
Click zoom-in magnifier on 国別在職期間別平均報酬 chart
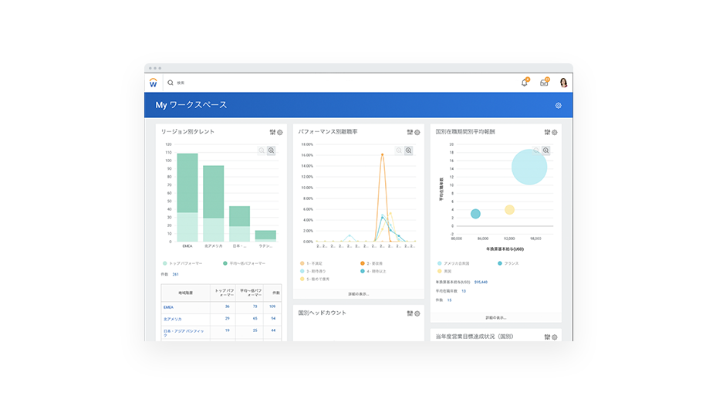[x=545, y=151]
